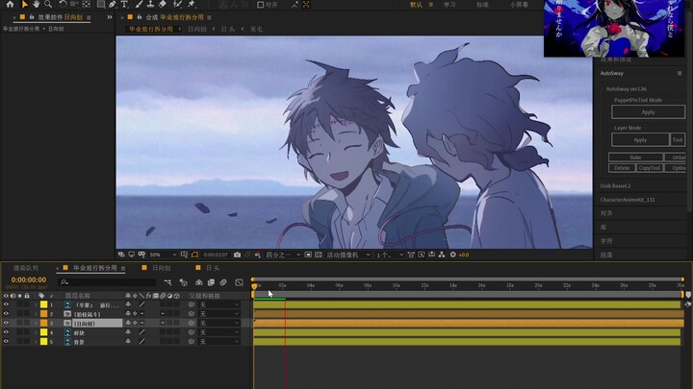Click the Tool button beside Layer Mode Apply
The width and height of the screenshot is (693, 389).
coord(678,140)
